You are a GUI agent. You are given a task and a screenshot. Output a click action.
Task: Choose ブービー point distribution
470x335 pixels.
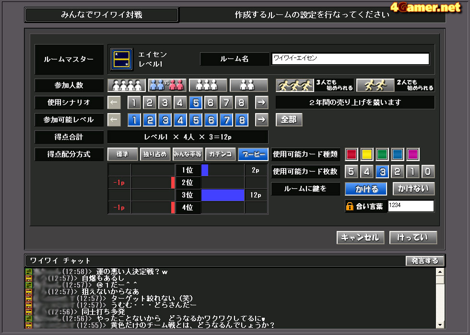253,154
